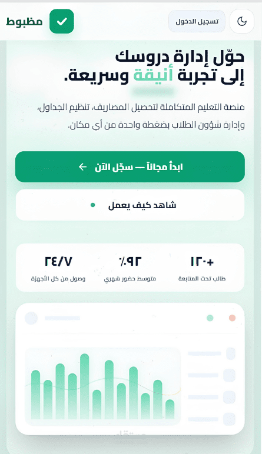This screenshot has width=262, height=454.
Task: Open the شاهد كيف يعمل demo button
Action: pyautogui.click(x=130, y=205)
